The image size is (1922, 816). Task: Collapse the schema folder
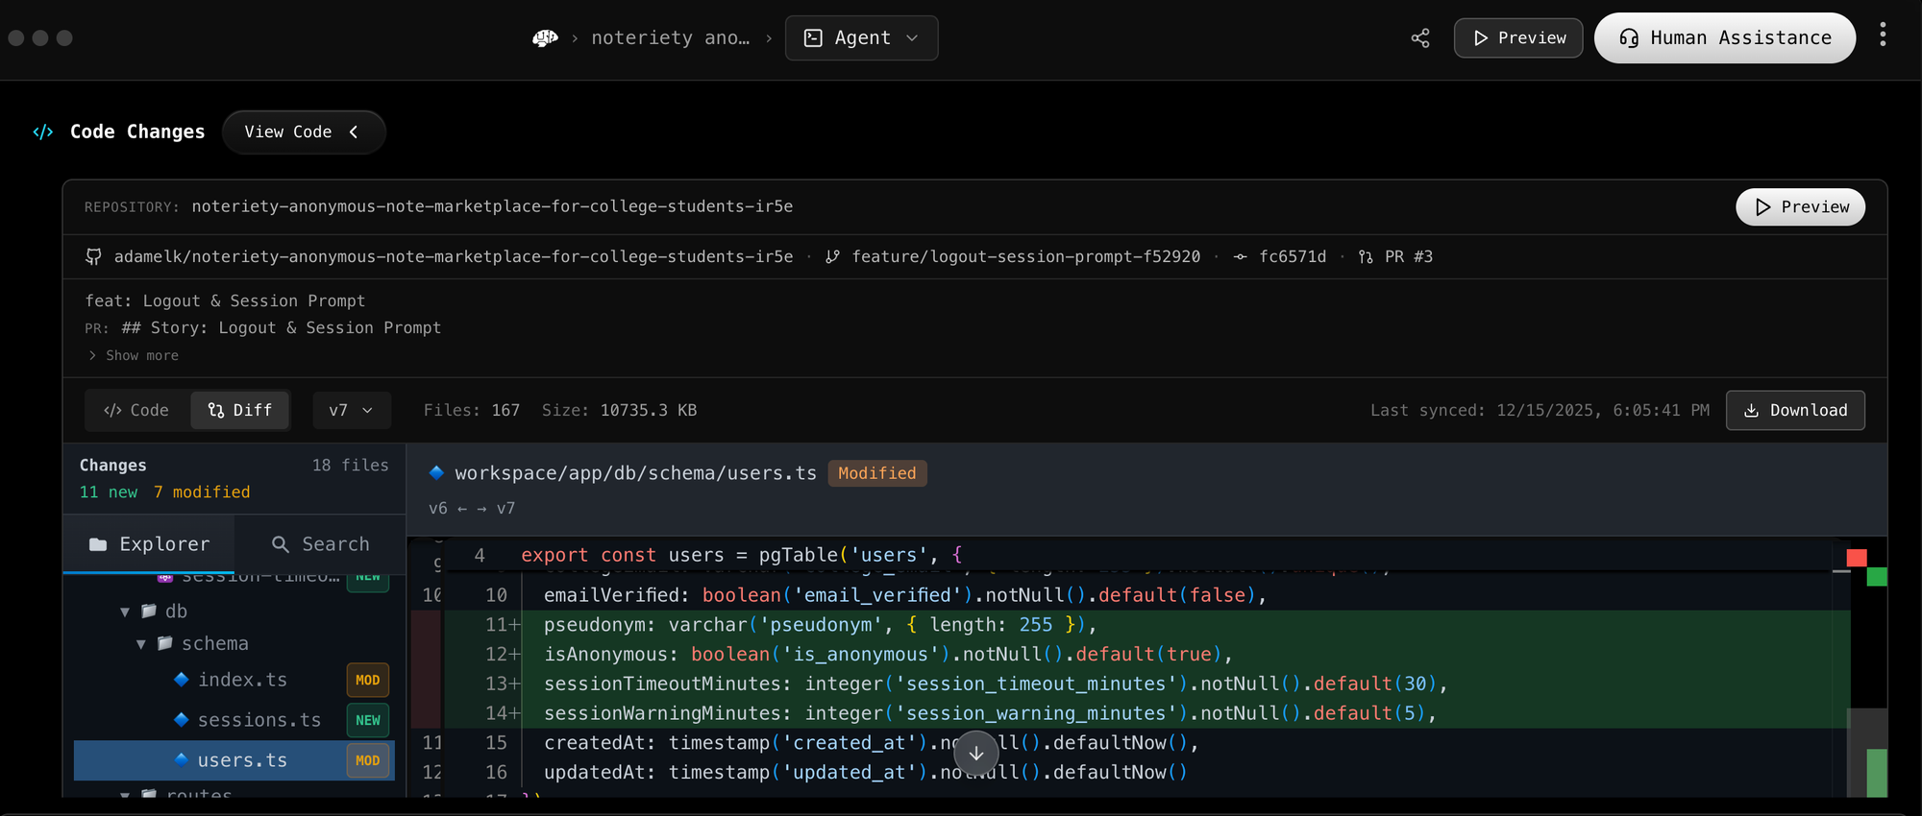tap(141, 644)
